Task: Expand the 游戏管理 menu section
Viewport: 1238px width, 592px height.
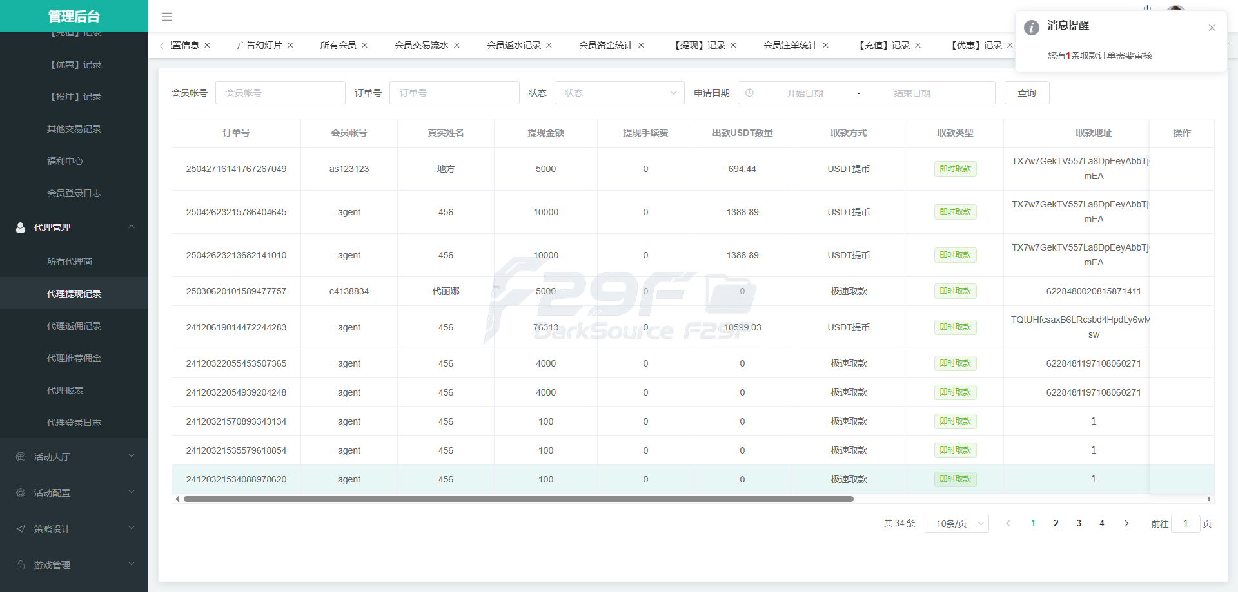Action: tap(132, 564)
